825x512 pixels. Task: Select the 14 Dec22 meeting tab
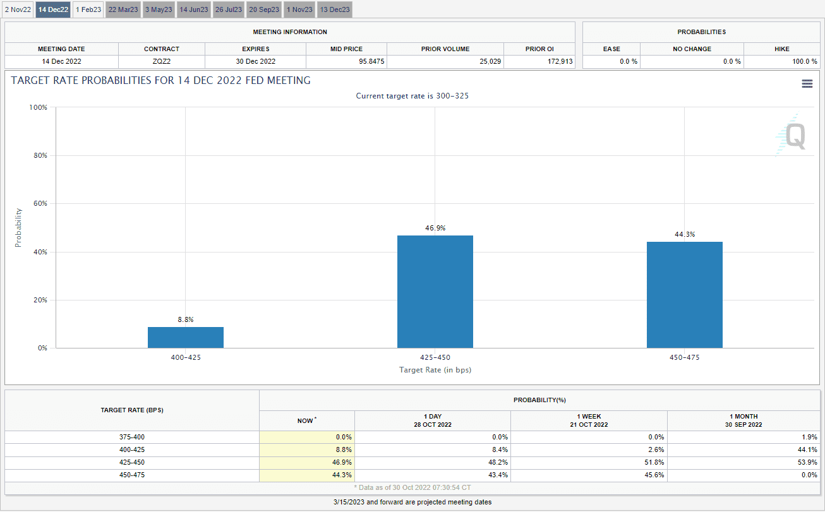[53, 9]
